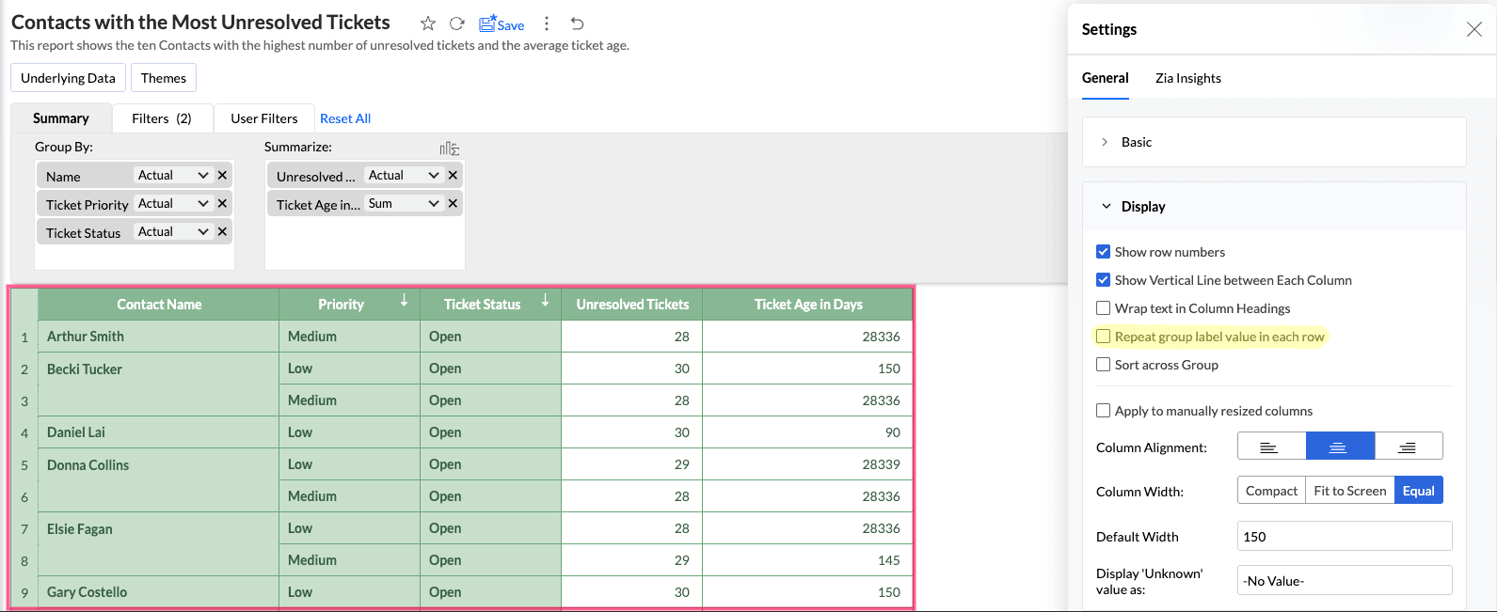Select the General settings tab
This screenshot has height=612, width=1497.
point(1106,78)
